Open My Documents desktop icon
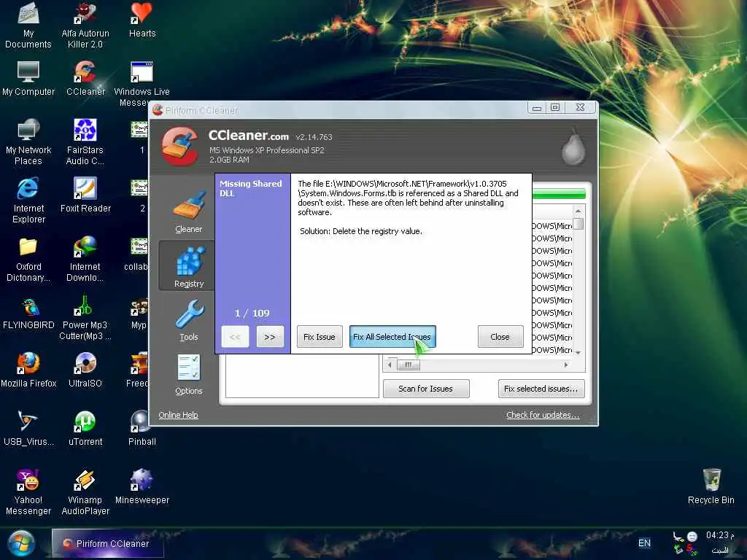 [x=28, y=26]
